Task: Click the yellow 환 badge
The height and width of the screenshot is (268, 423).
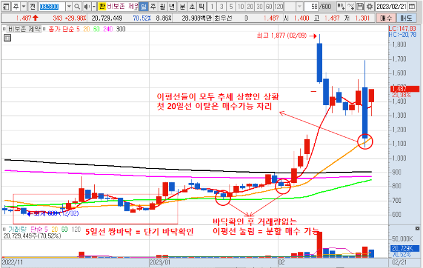Action: click(x=102, y=7)
